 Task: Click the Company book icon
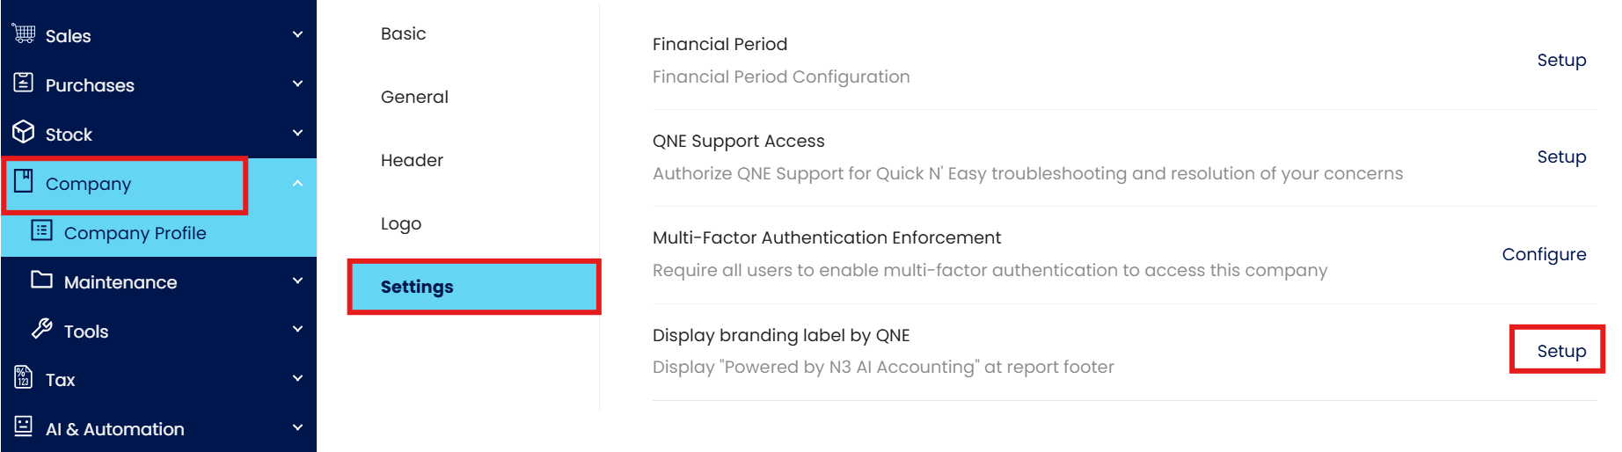pyautogui.click(x=24, y=182)
